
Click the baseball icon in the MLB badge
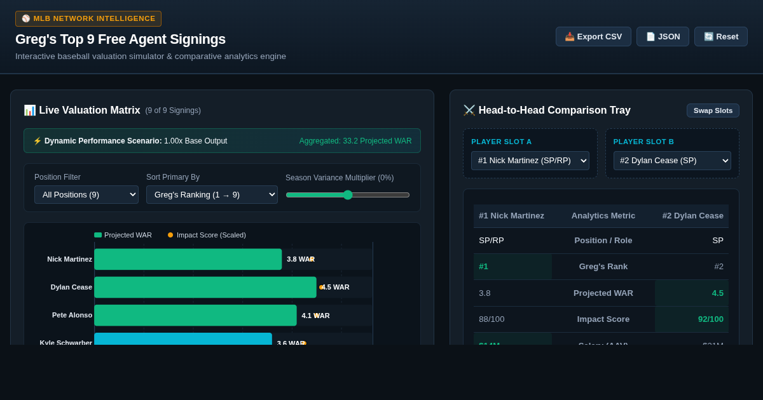26,18
